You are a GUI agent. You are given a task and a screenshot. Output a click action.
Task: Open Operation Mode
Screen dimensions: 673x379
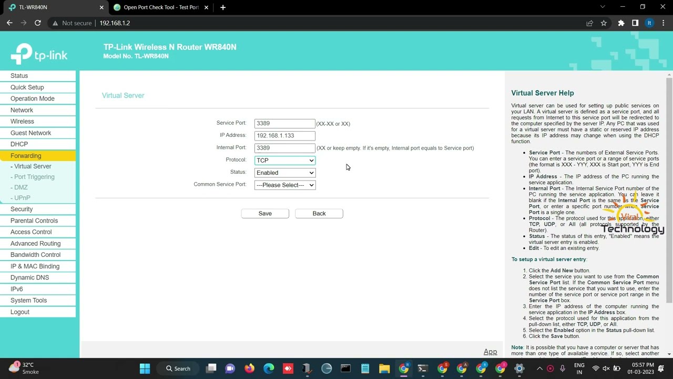[x=38, y=98]
